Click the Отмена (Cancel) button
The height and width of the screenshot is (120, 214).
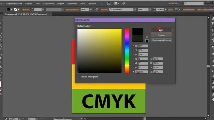coord(162,35)
